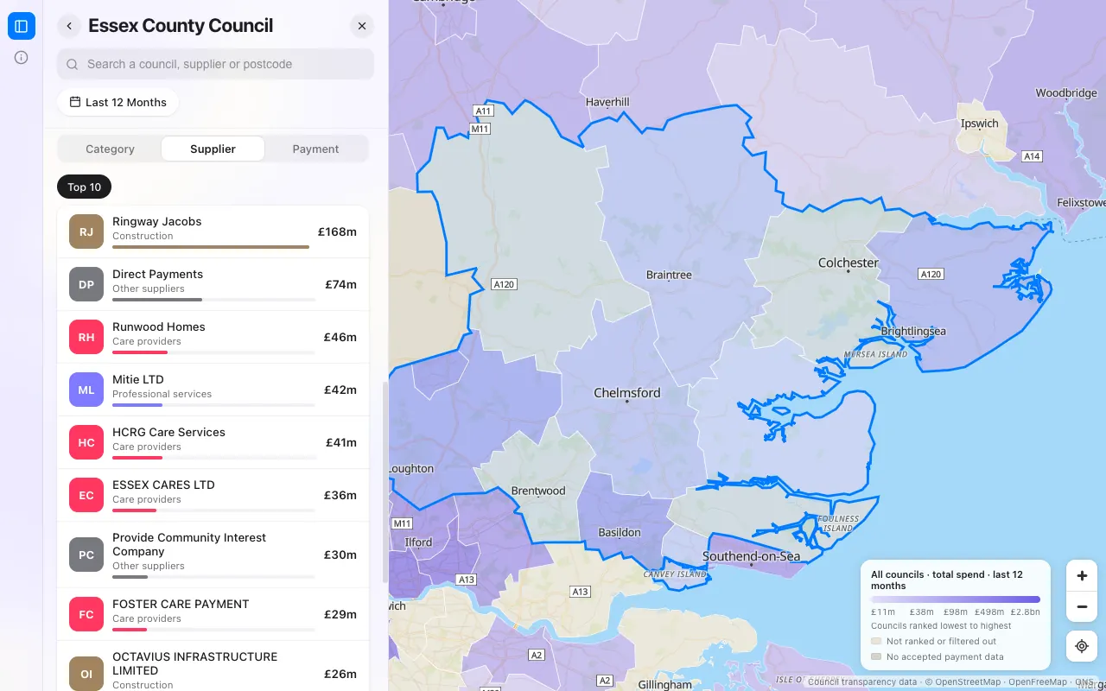
Task: Zoom out of the map
Action: point(1082,606)
